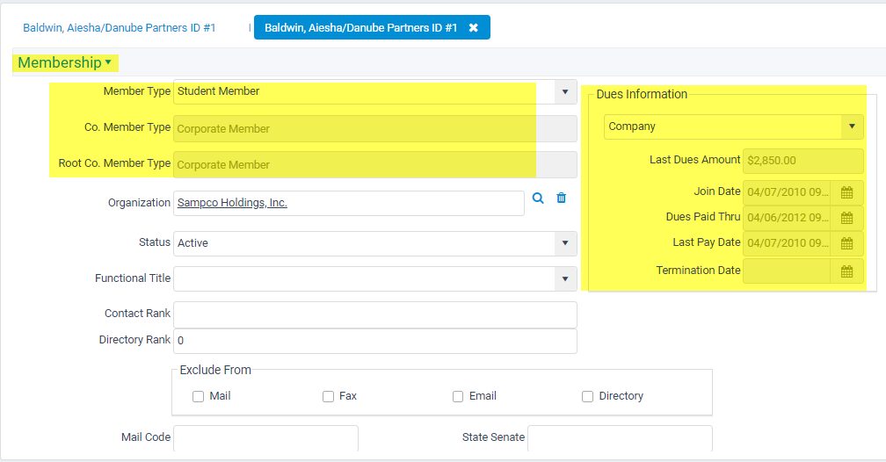886x462 pixels.
Task: Open the Functional Title dropdown
Action: pos(565,279)
